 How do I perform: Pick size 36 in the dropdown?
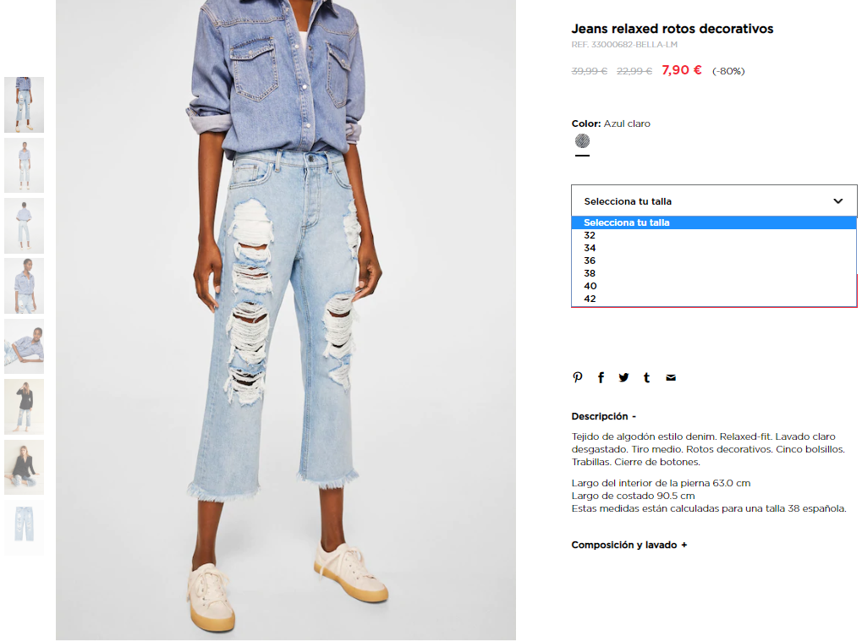714,261
